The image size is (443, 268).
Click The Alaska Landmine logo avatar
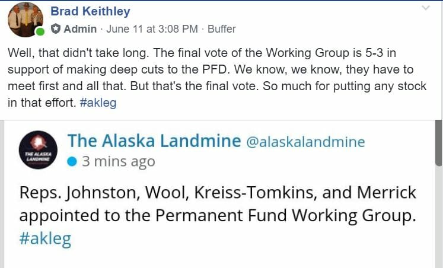[38, 149]
